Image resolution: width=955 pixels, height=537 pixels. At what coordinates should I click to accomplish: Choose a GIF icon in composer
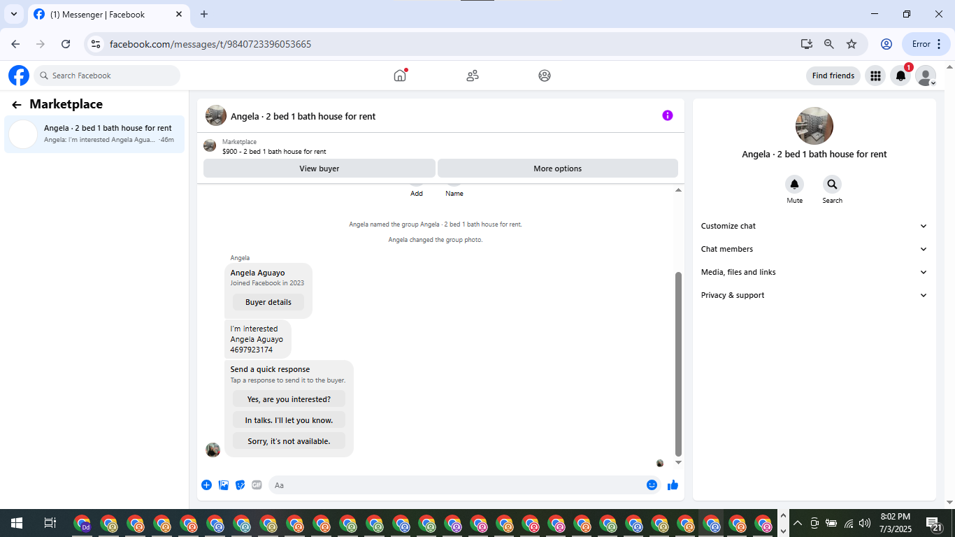pos(257,485)
